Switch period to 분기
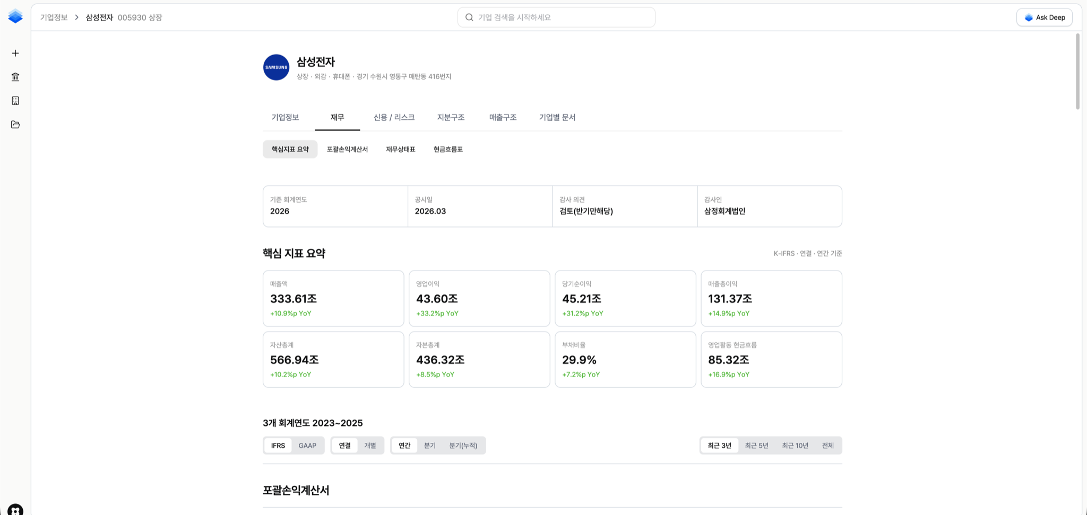The height and width of the screenshot is (515, 1087). point(430,446)
